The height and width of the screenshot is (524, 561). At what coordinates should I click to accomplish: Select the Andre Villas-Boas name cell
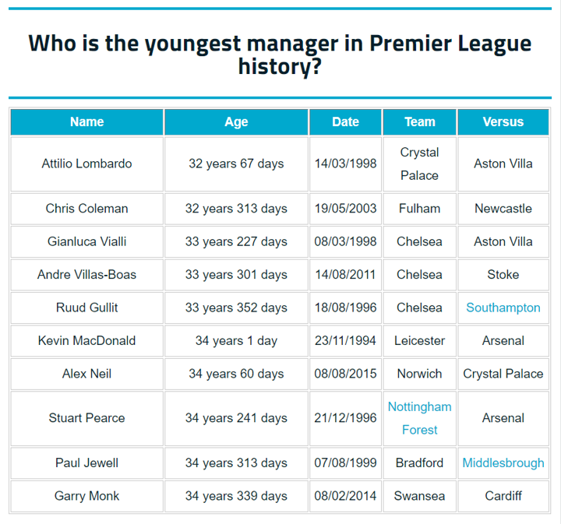point(86,274)
